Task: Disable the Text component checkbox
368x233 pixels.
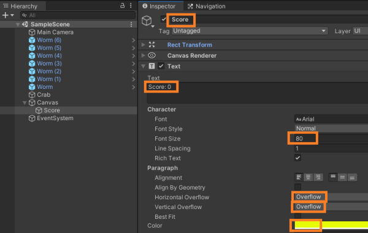Action: click(x=161, y=66)
